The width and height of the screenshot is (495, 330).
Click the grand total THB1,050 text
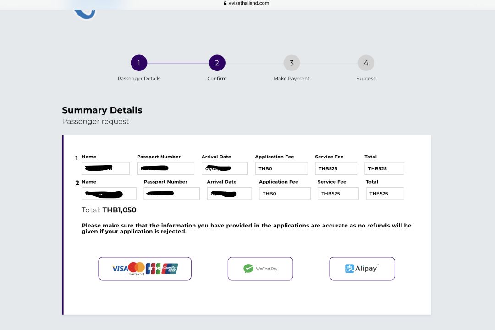point(119,210)
